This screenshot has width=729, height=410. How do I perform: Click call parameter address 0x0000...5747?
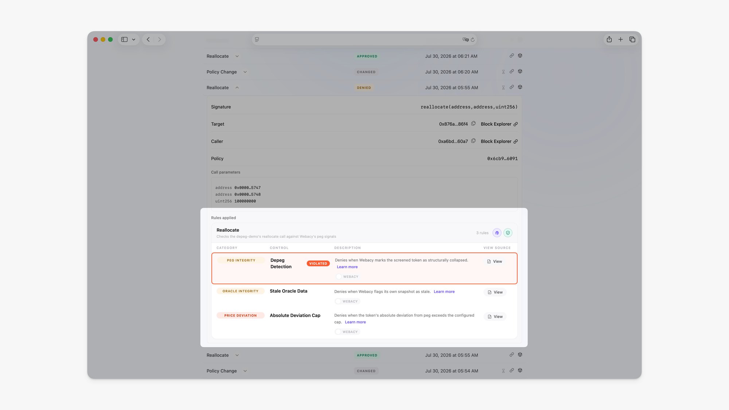click(x=247, y=188)
